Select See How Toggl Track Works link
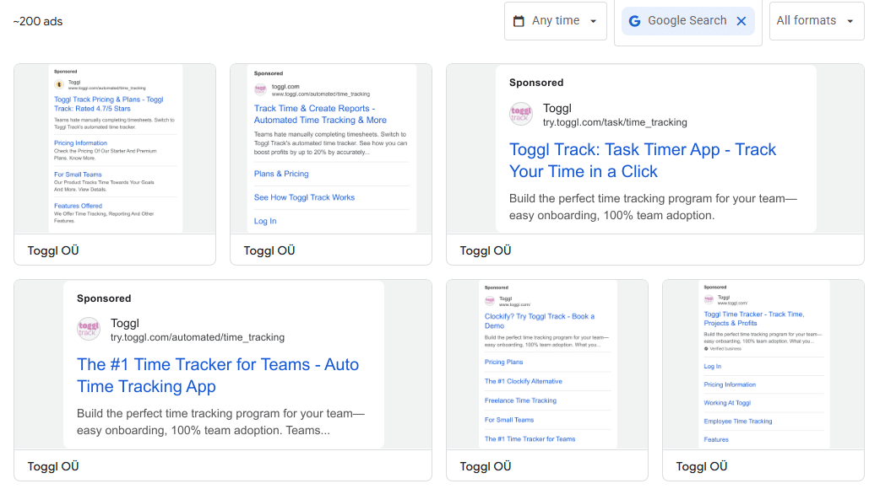This screenshot has height=489, width=869. [304, 197]
